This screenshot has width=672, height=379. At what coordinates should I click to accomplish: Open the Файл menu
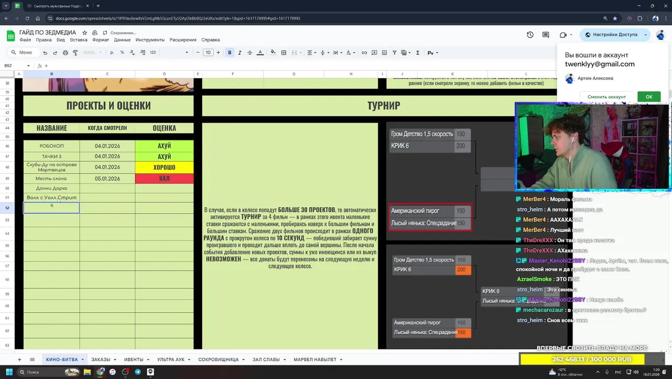[25, 40]
